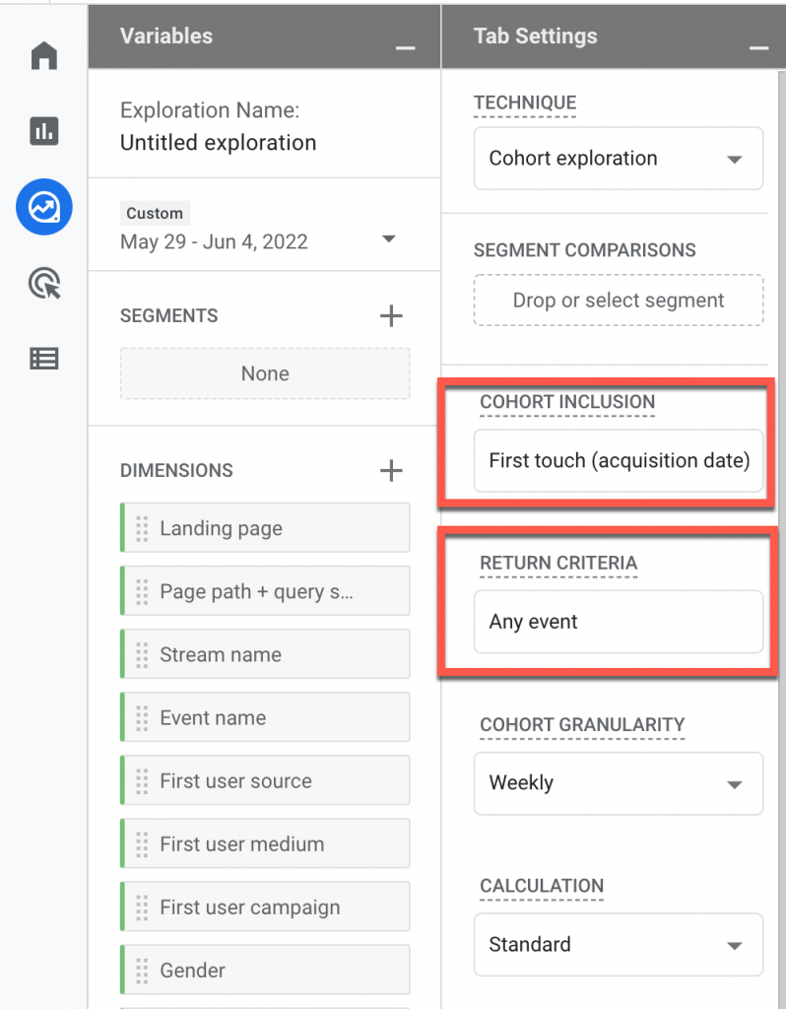Open the Calculation Standard dropdown
Image resolution: width=786 pixels, height=1009 pixels.
click(619, 945)
